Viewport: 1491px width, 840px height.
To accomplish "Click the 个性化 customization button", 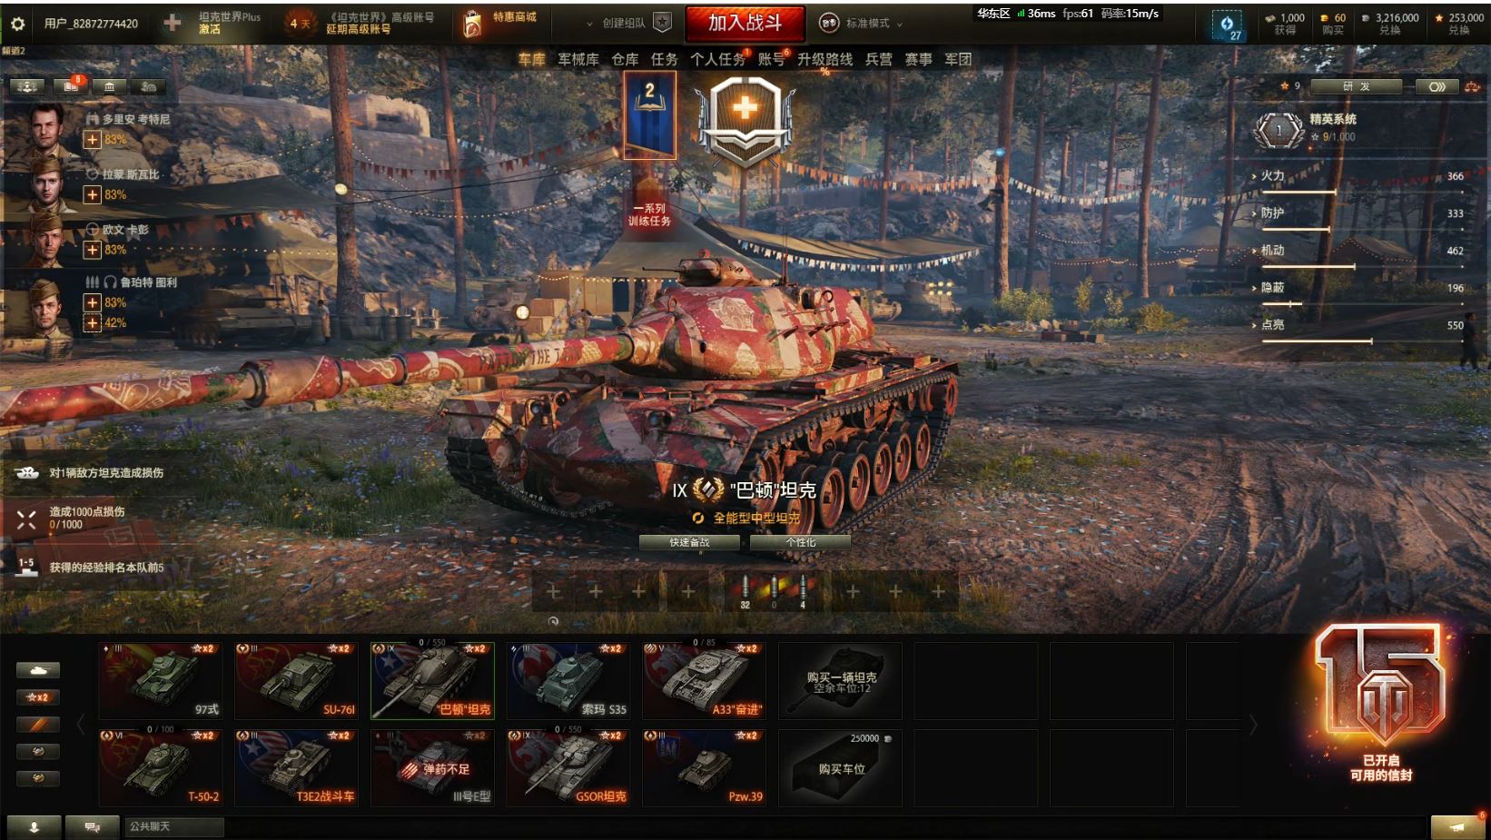I will point(800,542).
